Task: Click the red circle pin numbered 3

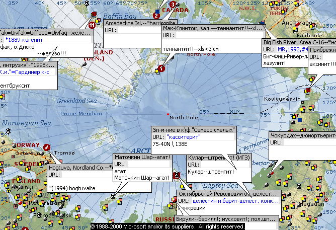Action: pos(173,5)
